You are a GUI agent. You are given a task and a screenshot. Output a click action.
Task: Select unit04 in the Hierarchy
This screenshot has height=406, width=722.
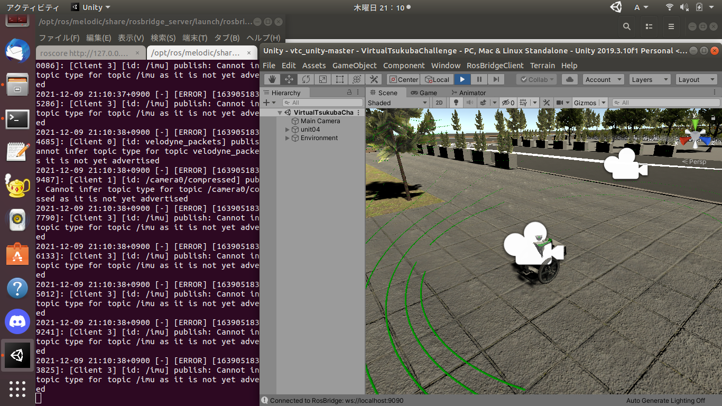click(310, 130)
